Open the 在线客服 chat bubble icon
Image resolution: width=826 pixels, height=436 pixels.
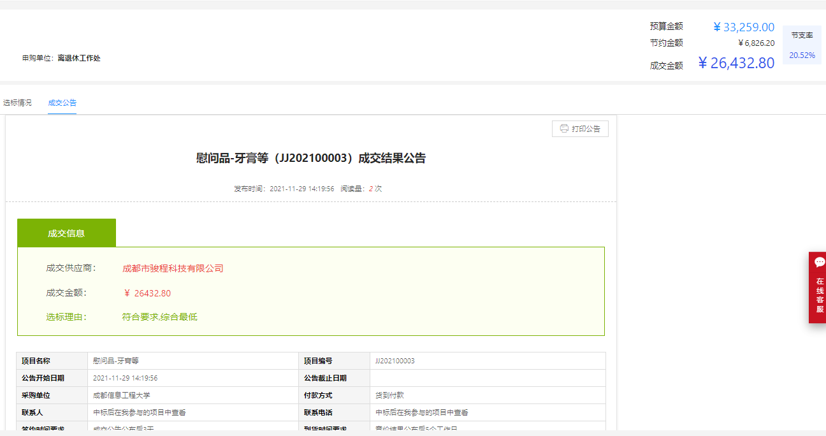(820, 262)
